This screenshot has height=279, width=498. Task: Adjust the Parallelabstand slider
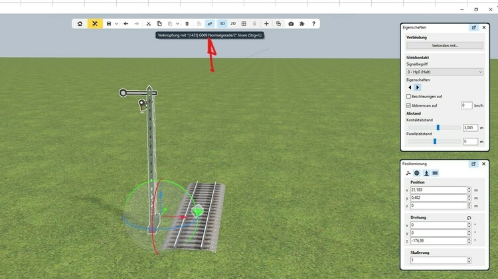(434, 141)
